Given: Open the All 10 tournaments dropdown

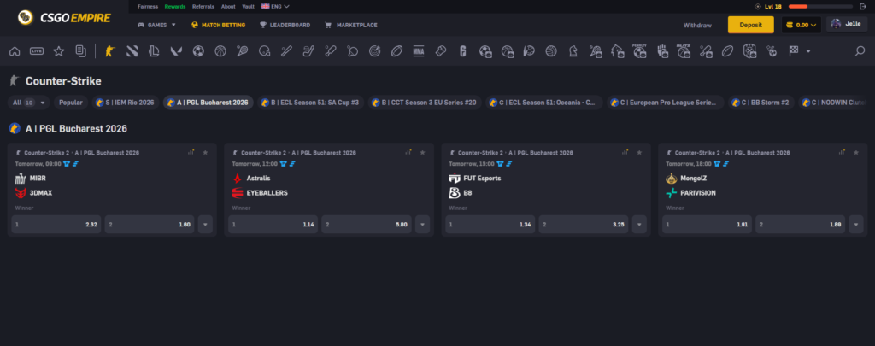Looking at the screenshot, I should (x=29, y=103).
